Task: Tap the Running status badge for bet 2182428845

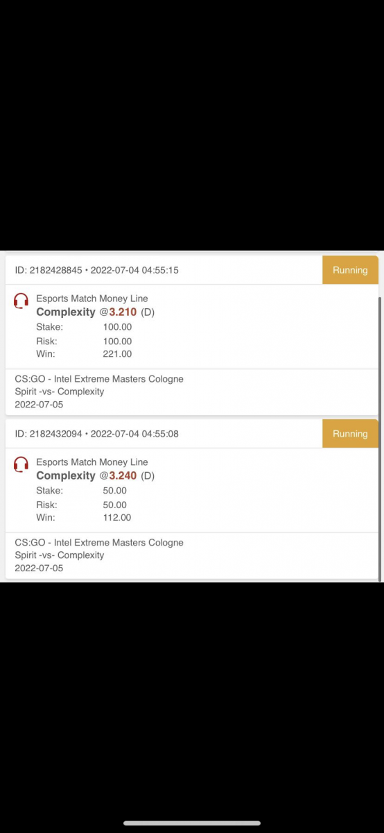Action: point(350,270)
